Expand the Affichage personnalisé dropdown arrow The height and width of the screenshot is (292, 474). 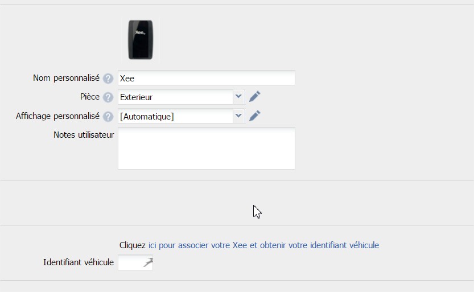coord(238,116)
